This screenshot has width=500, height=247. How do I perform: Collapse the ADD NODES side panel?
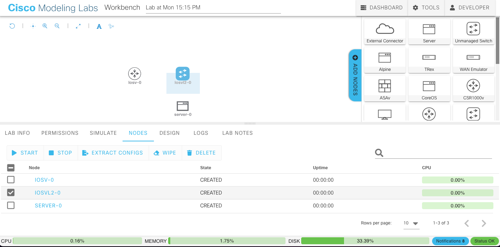(355, 75)
